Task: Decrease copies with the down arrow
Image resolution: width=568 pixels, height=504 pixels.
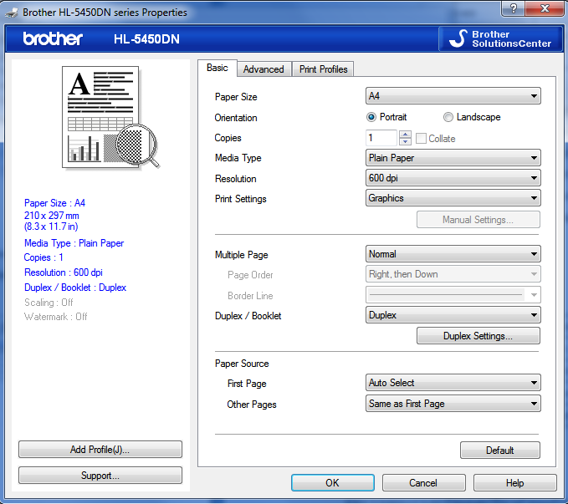Action: [405, 141]
